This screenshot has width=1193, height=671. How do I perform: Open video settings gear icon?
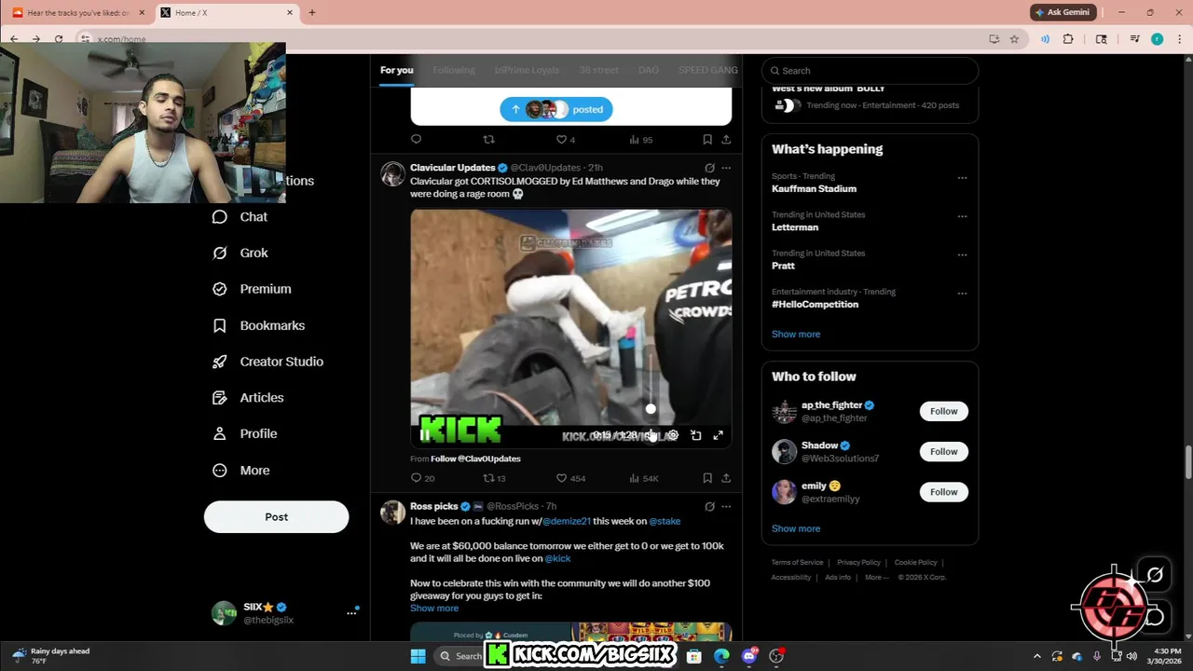pyautogui.click(x=673, y=435)
